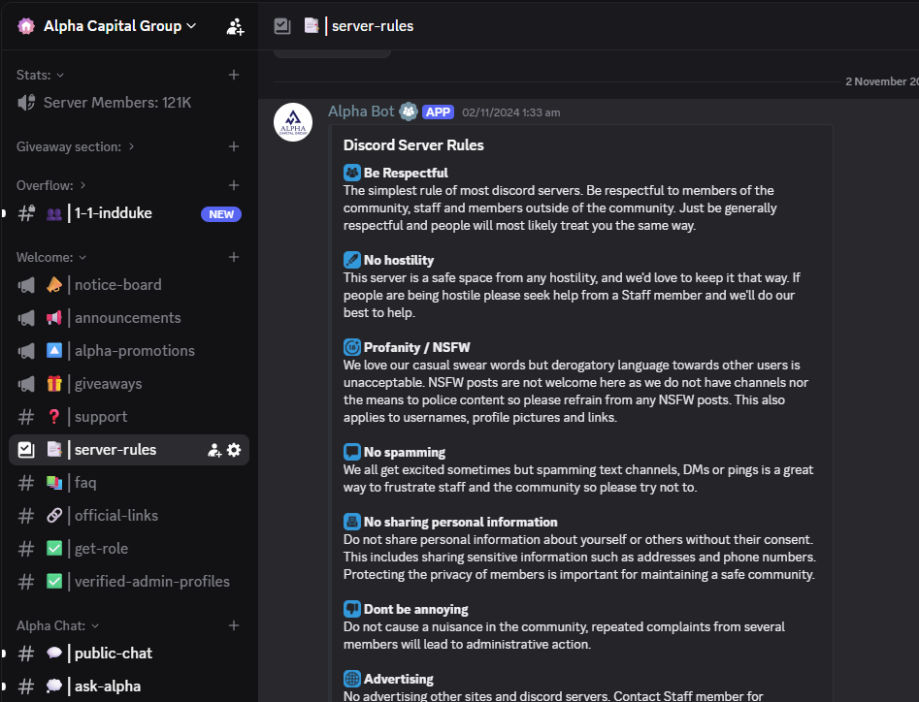Collapse the Stats category
The width and height of the screenshot is (919, 702).
coord(40,75)
